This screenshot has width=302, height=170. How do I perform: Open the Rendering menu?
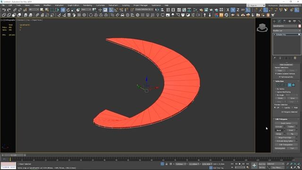87,5
